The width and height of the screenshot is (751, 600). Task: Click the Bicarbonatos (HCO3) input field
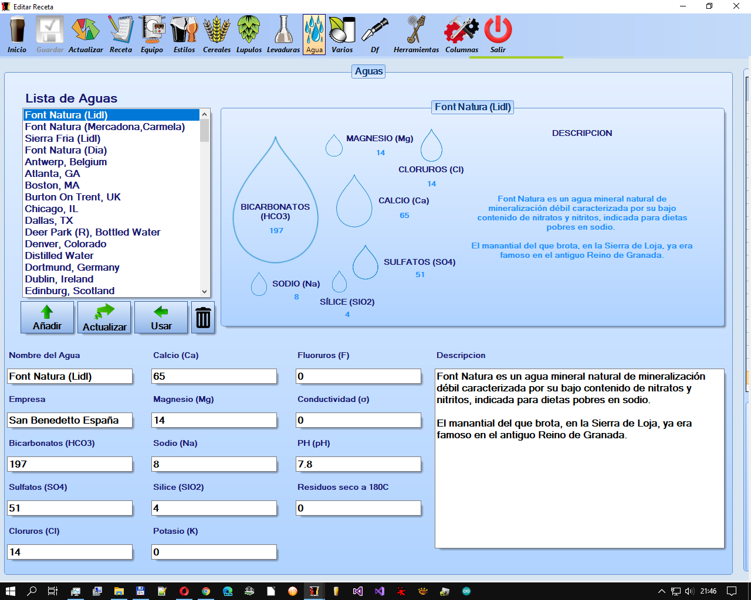70,464
